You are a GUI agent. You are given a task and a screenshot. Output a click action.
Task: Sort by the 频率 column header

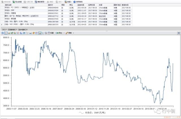point(65,5)
